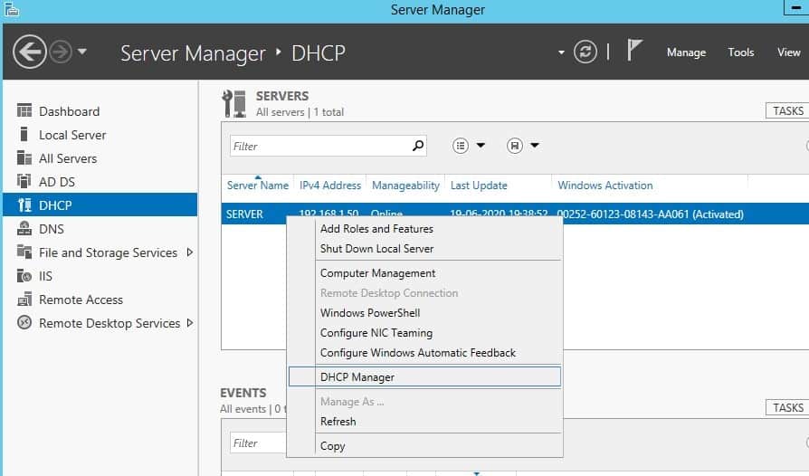Click the back navigation arrow
This screenshot has width=809, height=476.
tap(29, 52)
